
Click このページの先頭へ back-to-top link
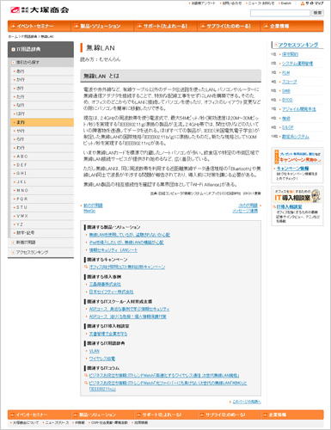(x=247, y=402)
